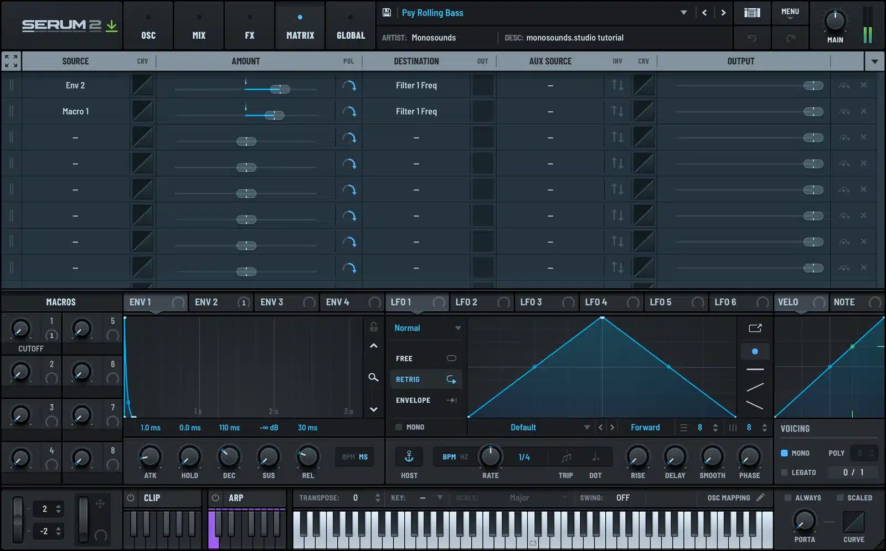Select the ENV 2 tab

coord(220,302)
